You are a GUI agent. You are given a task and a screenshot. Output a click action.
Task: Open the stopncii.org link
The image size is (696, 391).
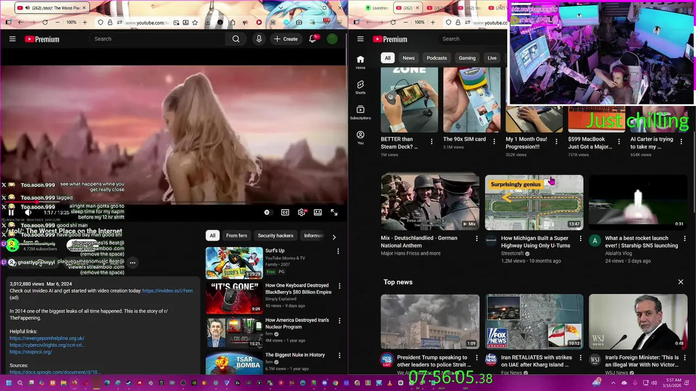coord(31,352)
